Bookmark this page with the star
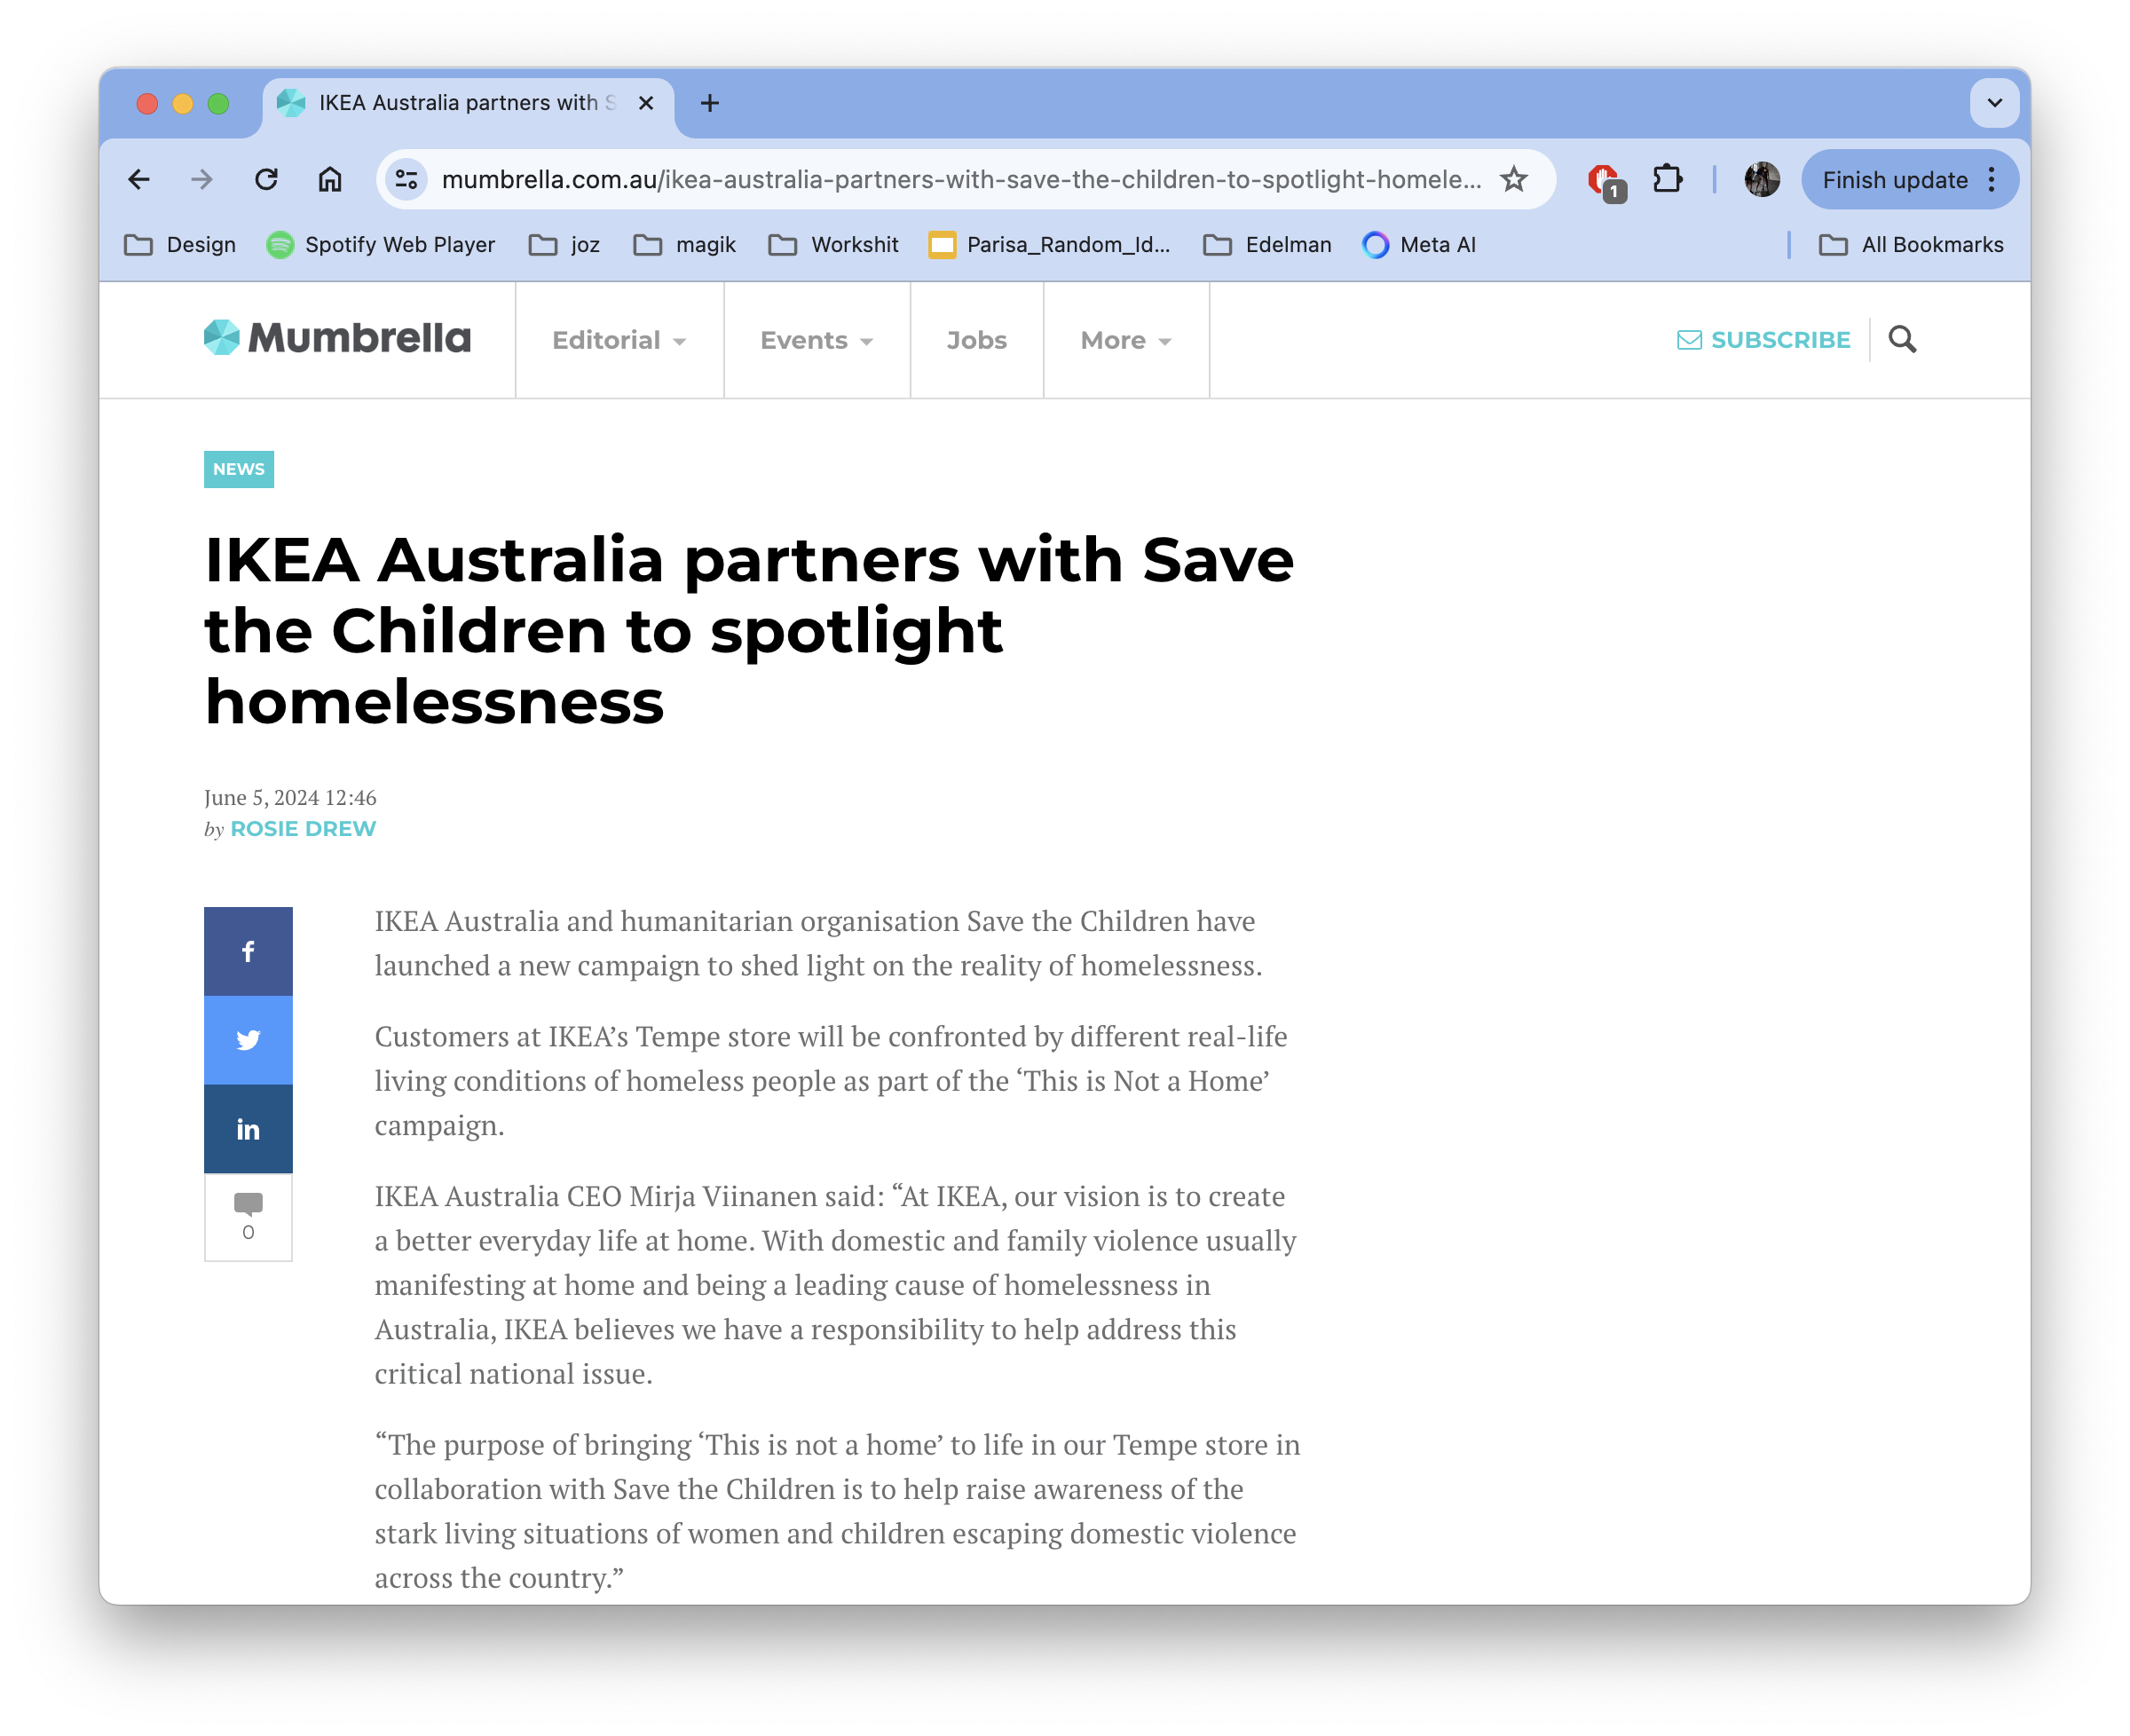This screenshot has height=1736, width=2130. (1514, 180)
